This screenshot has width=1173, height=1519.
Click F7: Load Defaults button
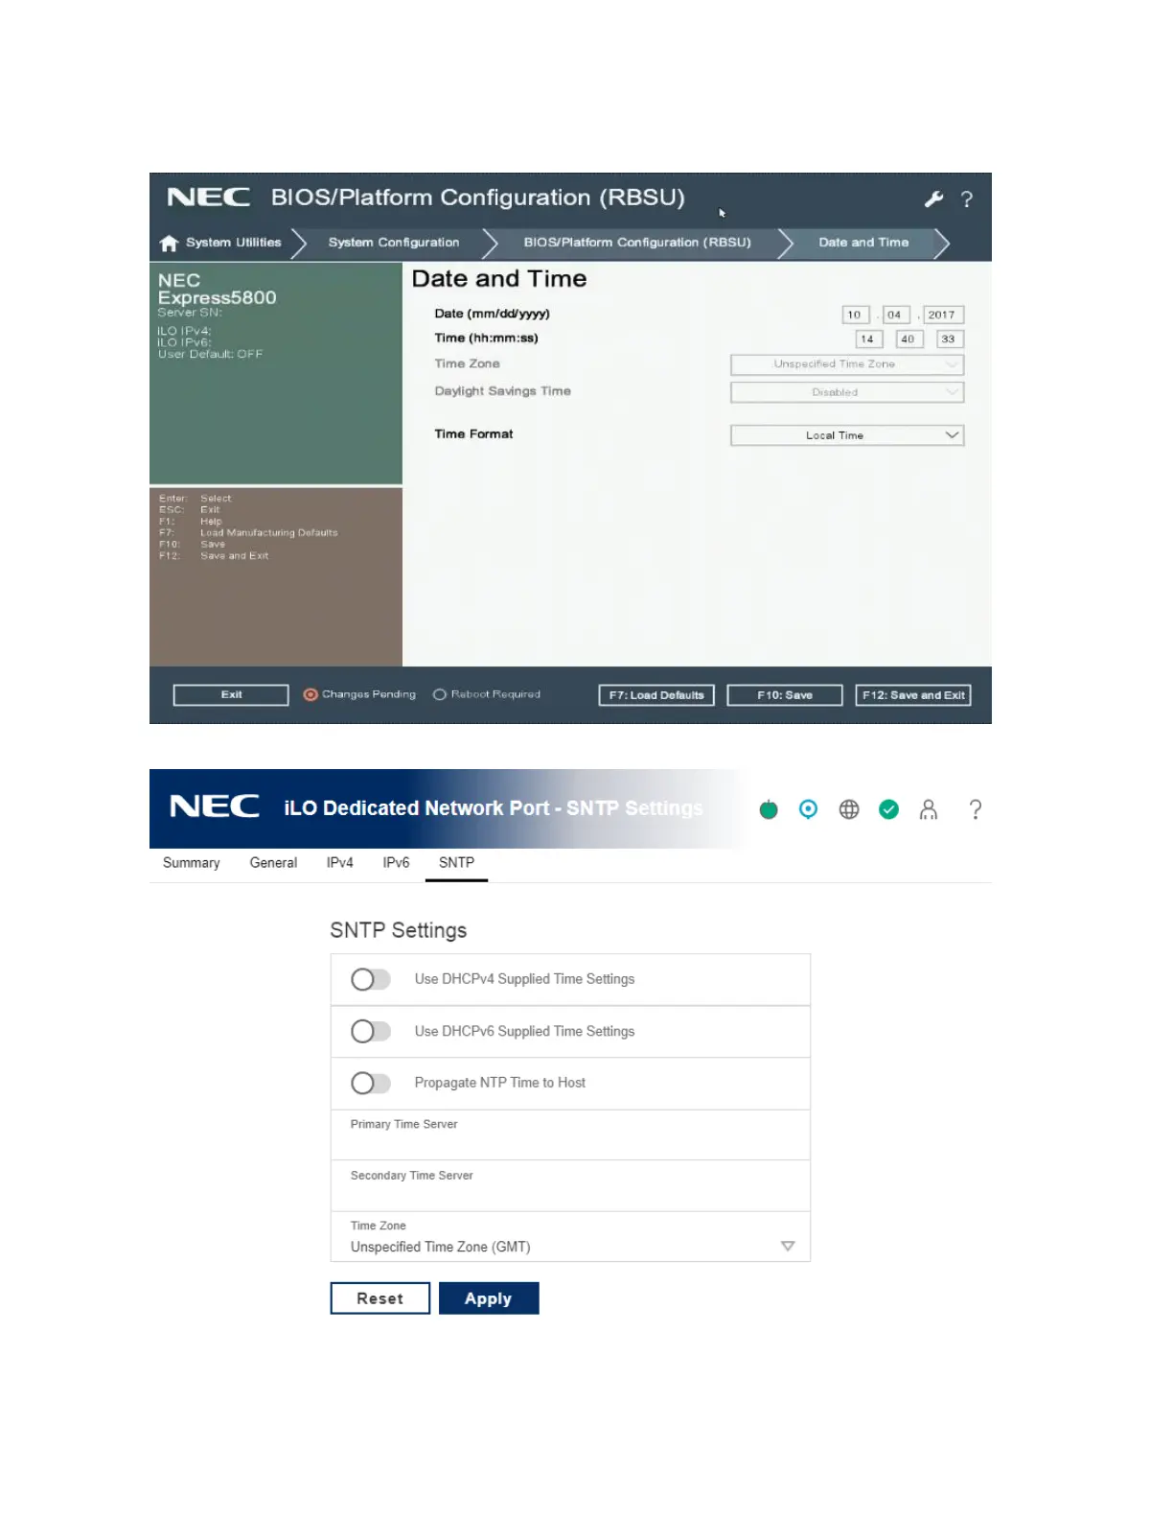pyautogui.click(x=656, y=695)
